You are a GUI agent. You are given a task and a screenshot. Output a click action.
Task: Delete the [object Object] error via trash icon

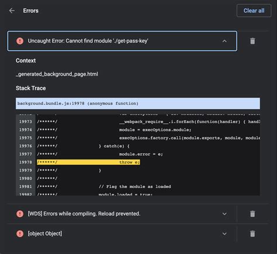pos(252,234)
